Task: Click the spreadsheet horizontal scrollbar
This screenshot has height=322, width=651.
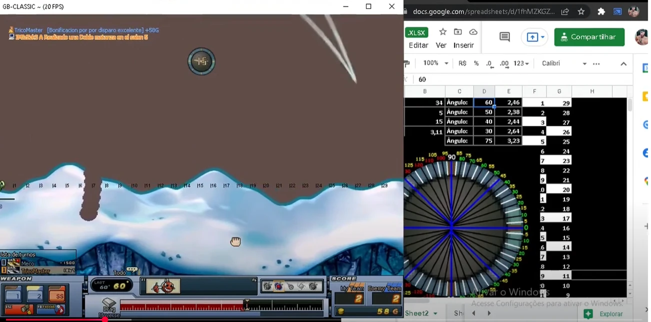Action: [417, 301]
